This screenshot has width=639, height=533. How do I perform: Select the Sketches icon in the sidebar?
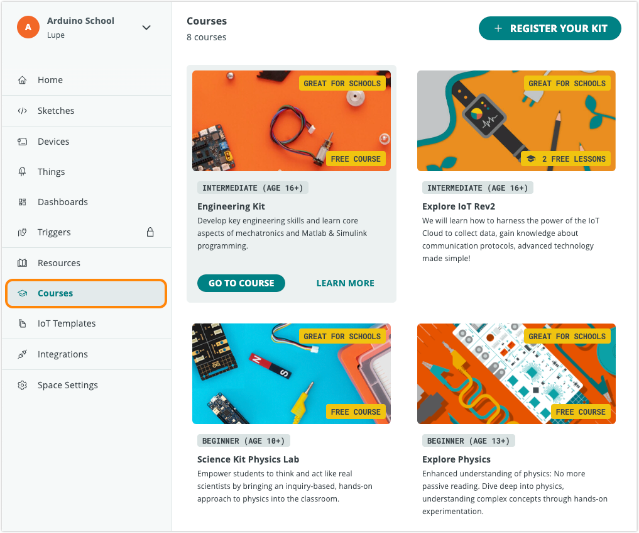[x=23, y=110]
